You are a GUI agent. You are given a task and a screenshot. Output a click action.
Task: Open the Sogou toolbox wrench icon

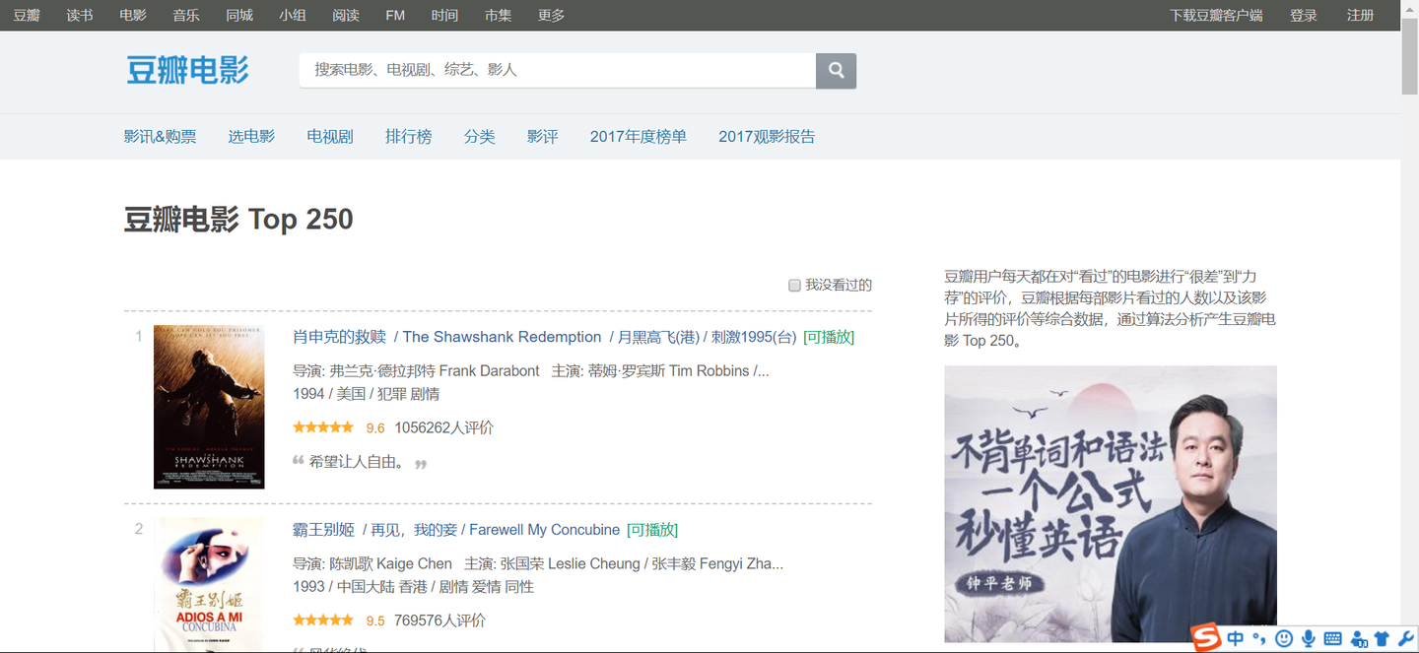click(1405, 639)
